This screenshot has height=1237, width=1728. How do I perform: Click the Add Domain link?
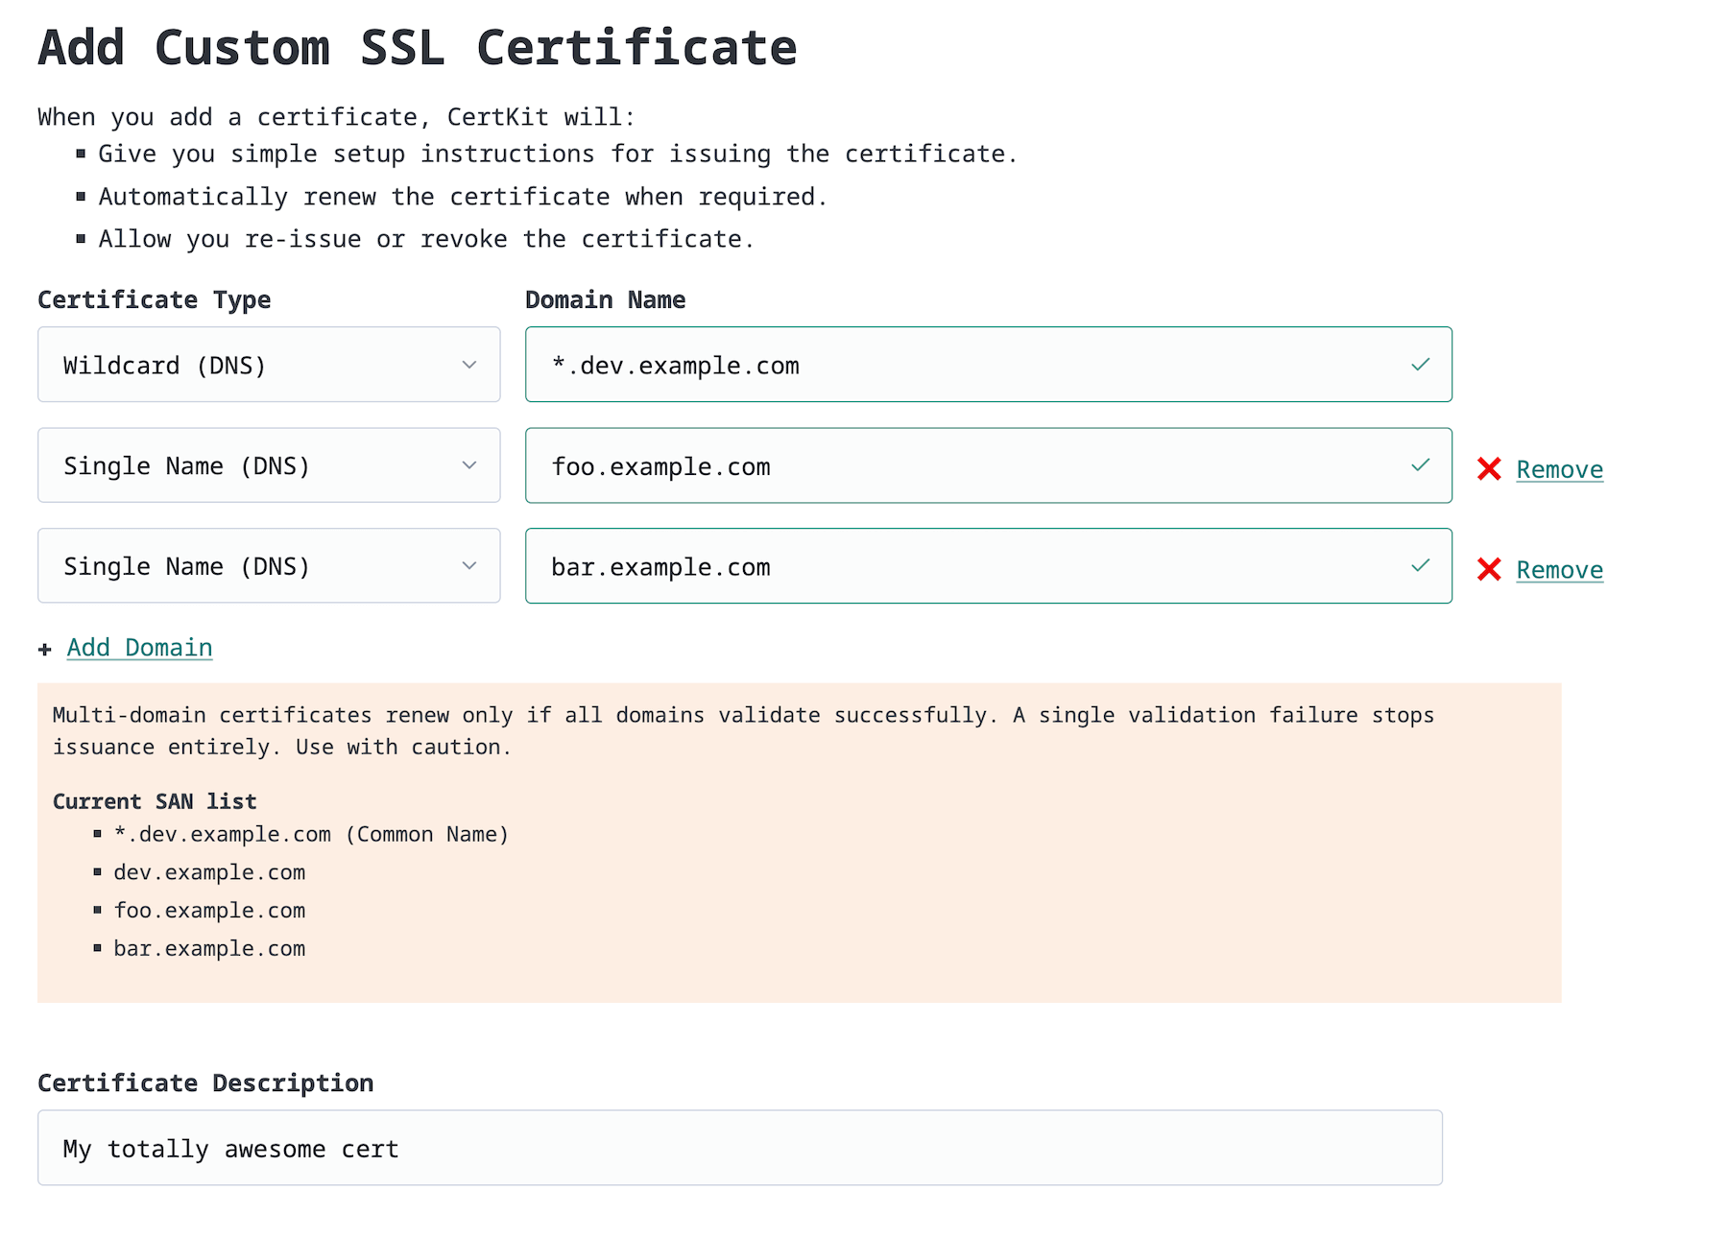pyautogui.click(x=139, y=648)
